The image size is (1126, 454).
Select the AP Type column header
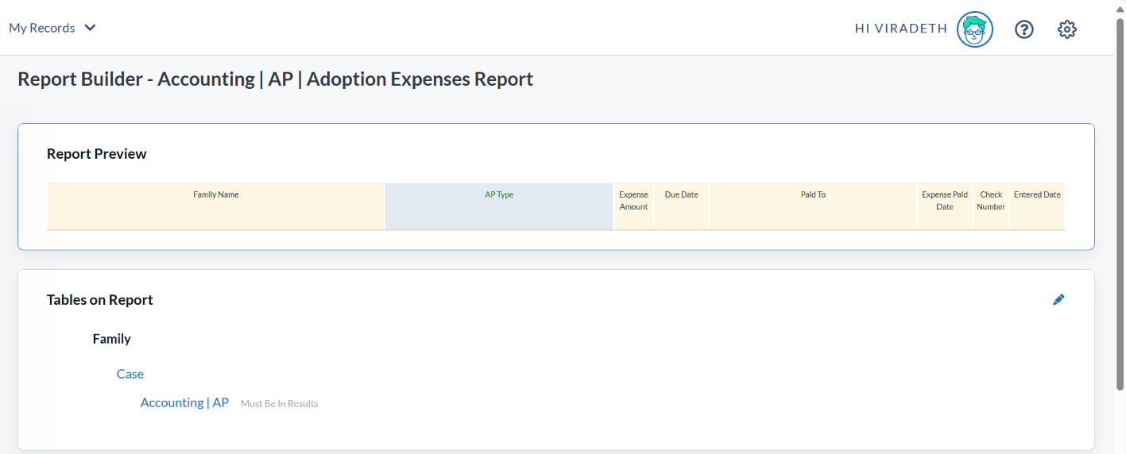[499, 206]
